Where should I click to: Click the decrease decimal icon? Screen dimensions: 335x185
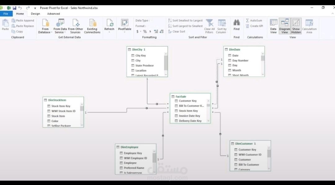(162, 31)
